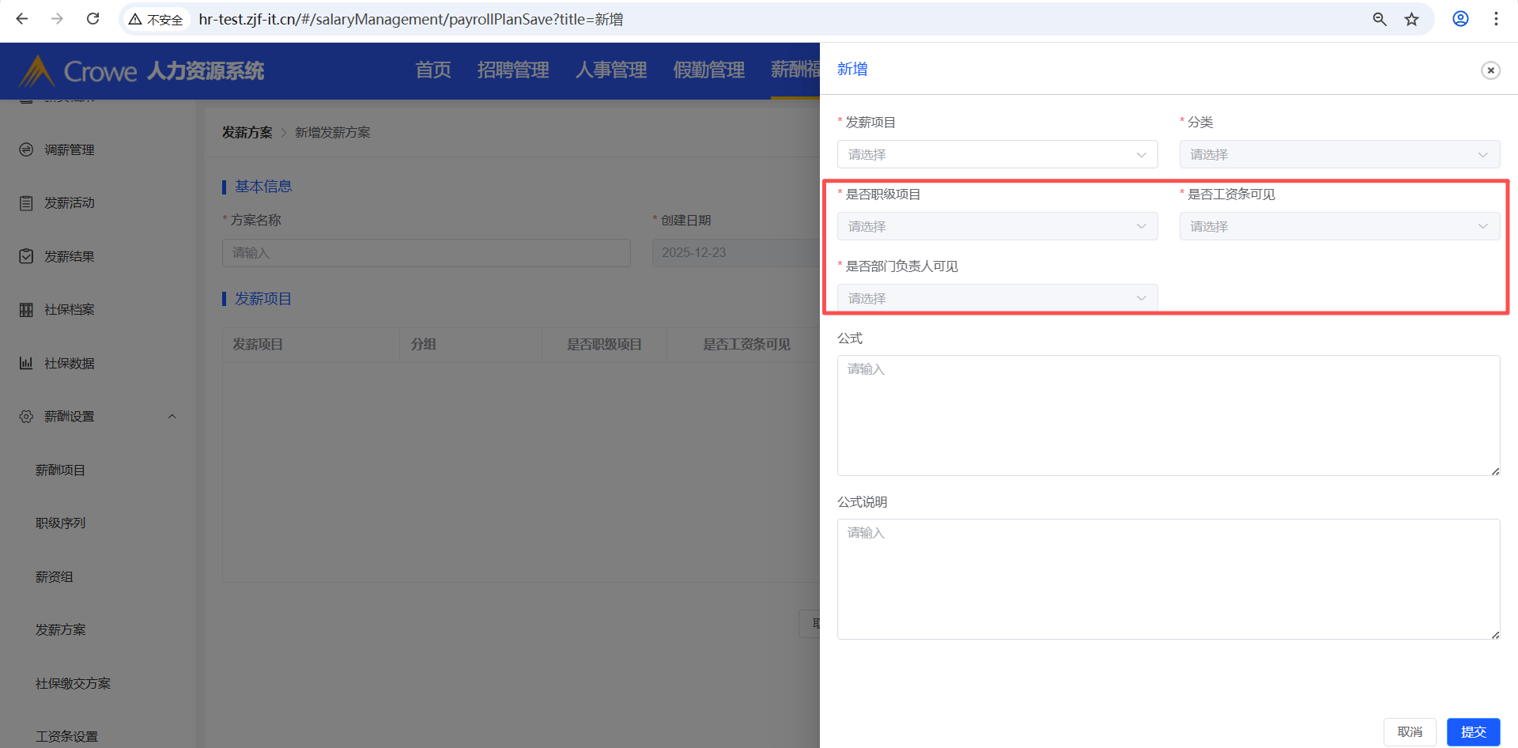Click the 创建日期 date field
Screen dimensions: 1518x748
pos(736,253)
